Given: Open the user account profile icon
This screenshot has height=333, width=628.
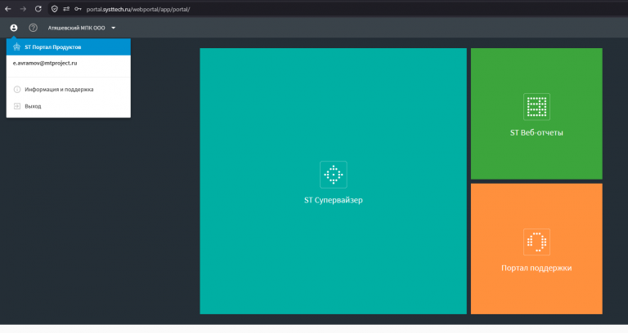Looking at the screenshot, I should [x=14, y=28].
